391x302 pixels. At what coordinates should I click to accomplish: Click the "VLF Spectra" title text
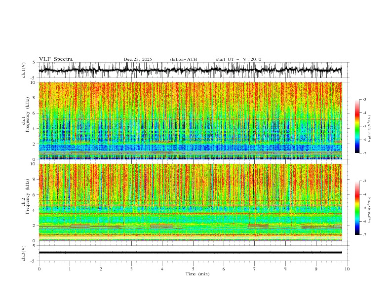(x=56, y=59)
